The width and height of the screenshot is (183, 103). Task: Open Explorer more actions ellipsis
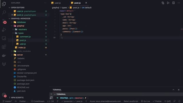[45, 3]
